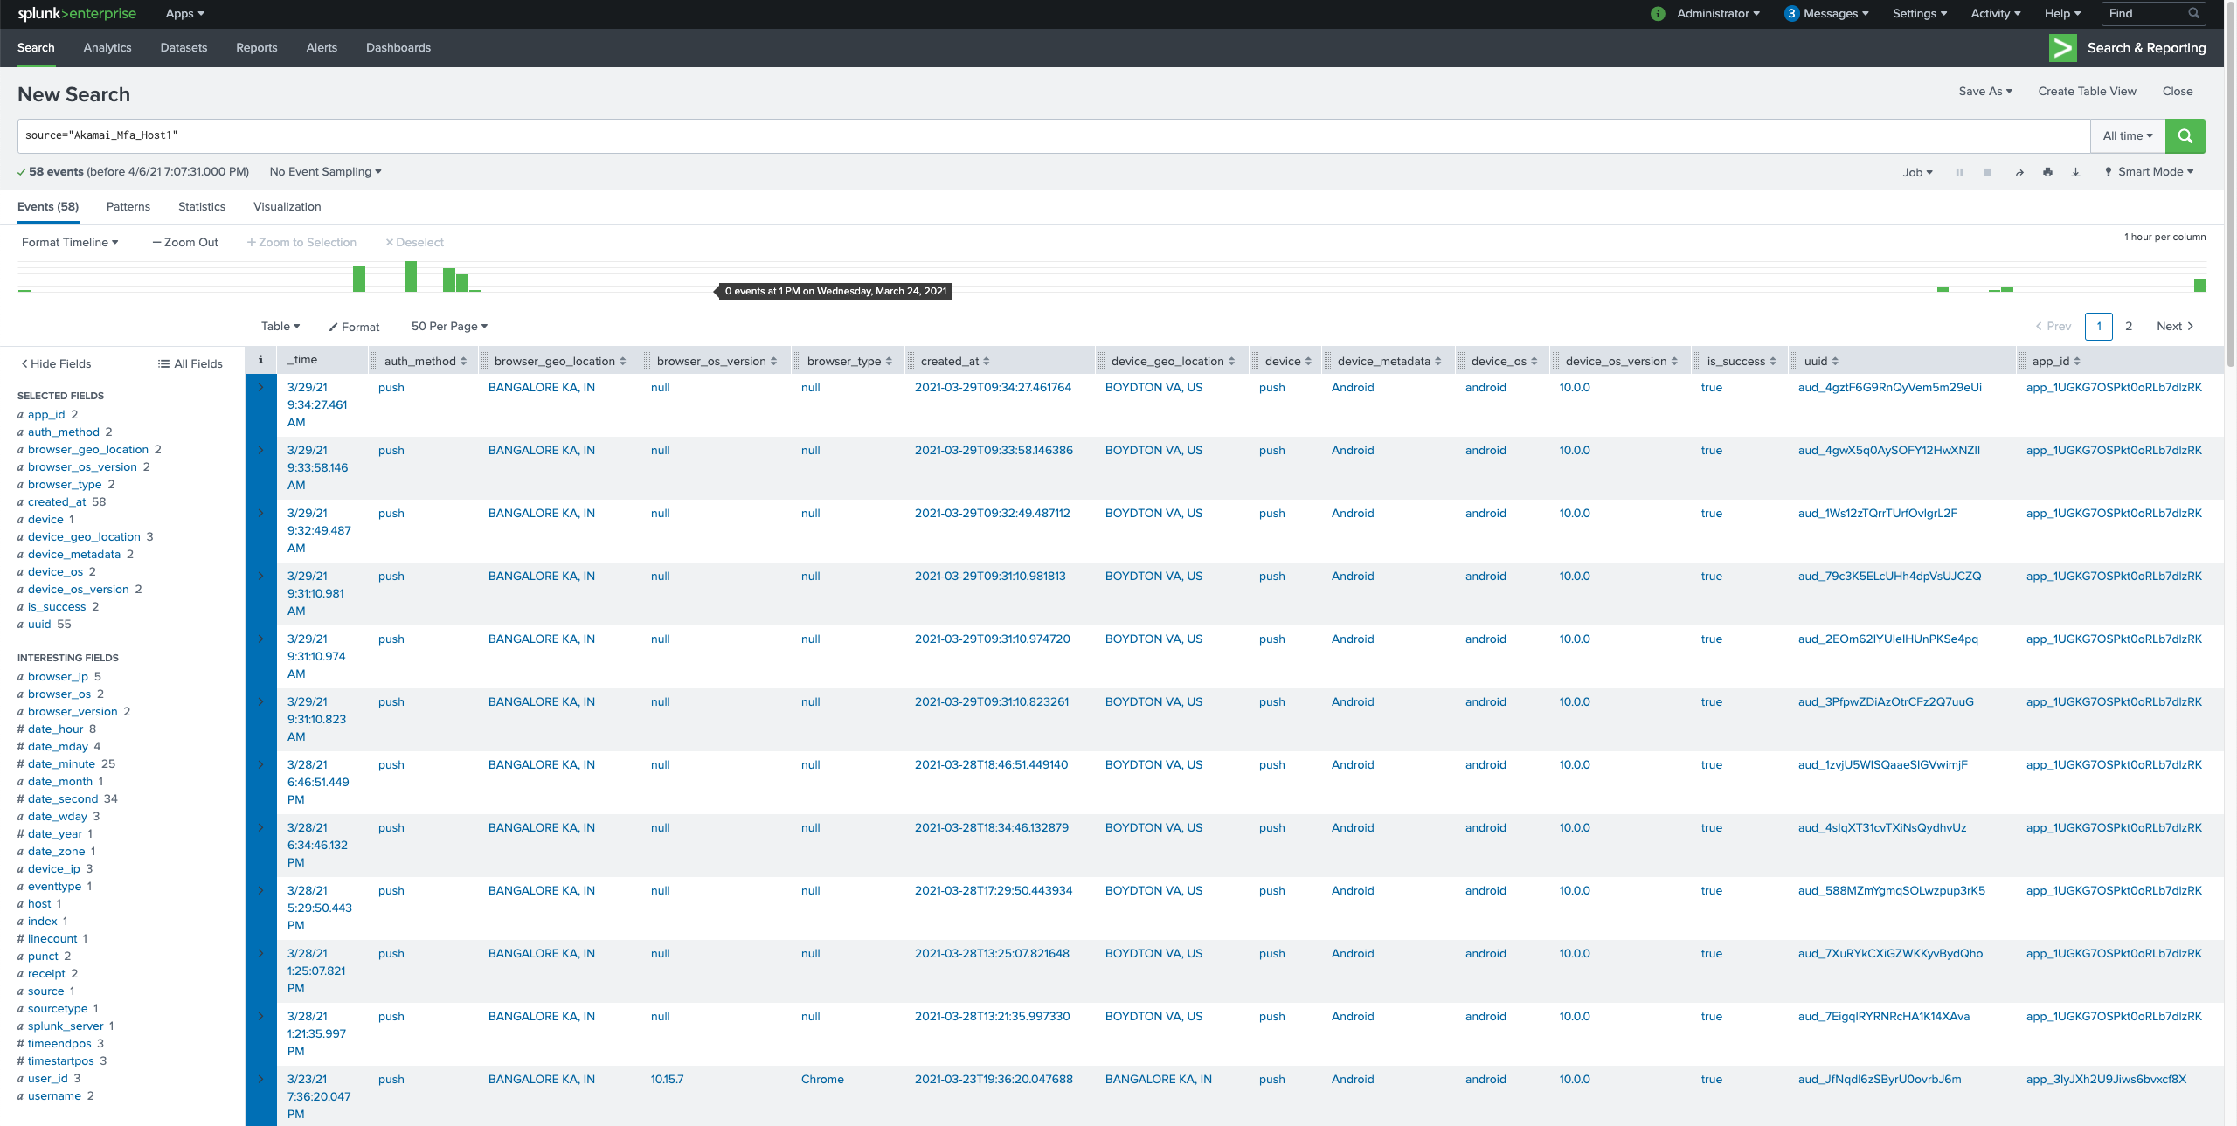Screen dimensions: 2237x1126
Task: Run the search with the magnifier button
Action: click(2185, 135)
